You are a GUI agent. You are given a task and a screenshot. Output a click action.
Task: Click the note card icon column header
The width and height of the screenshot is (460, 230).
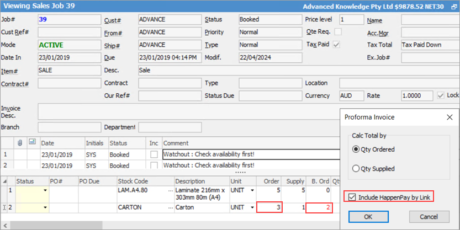tap(31, 143)
